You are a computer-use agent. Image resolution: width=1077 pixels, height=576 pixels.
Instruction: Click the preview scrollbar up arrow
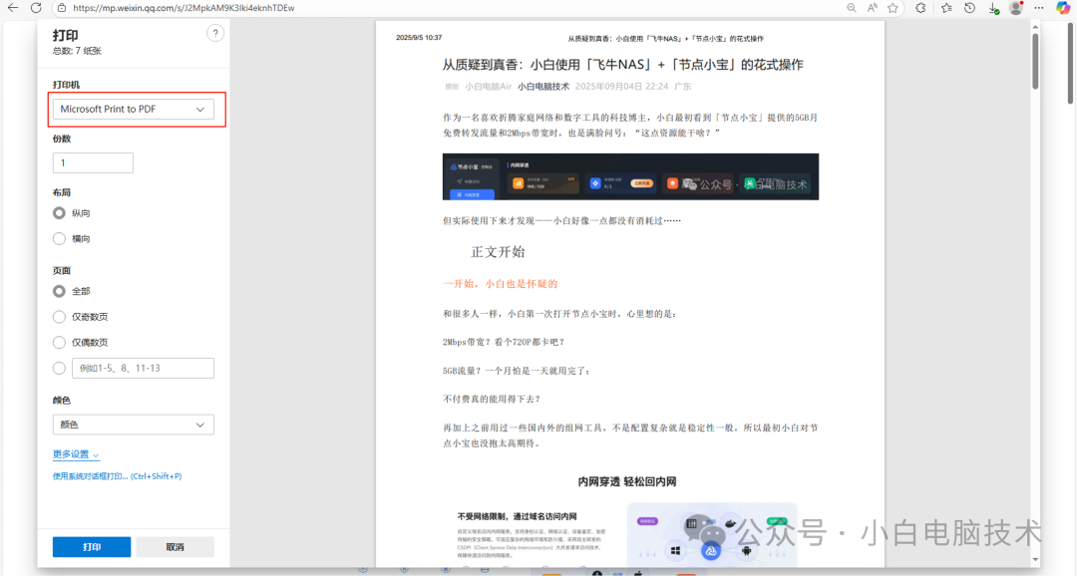(1035, 27)
